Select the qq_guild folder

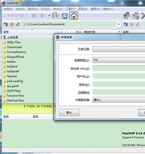28,86
